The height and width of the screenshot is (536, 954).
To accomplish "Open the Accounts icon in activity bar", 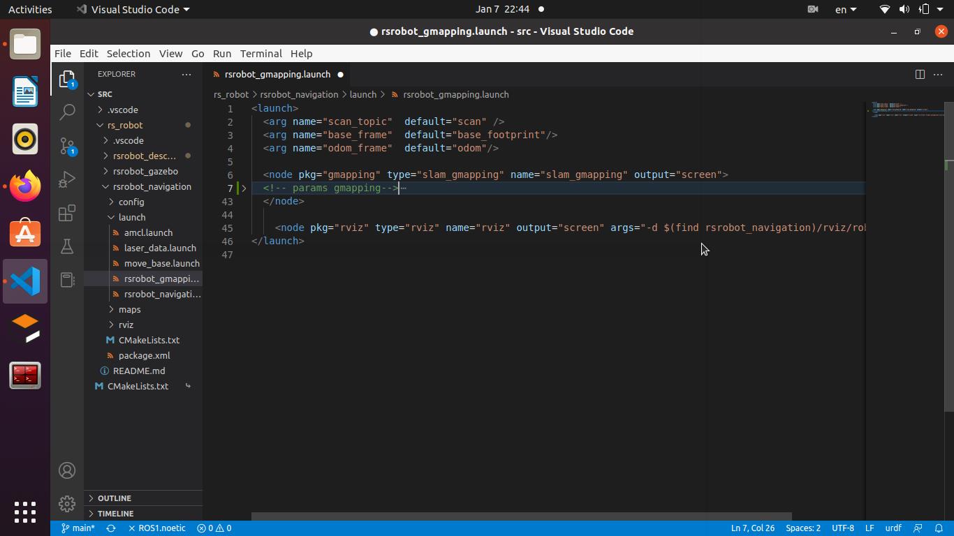I will 67,470.
